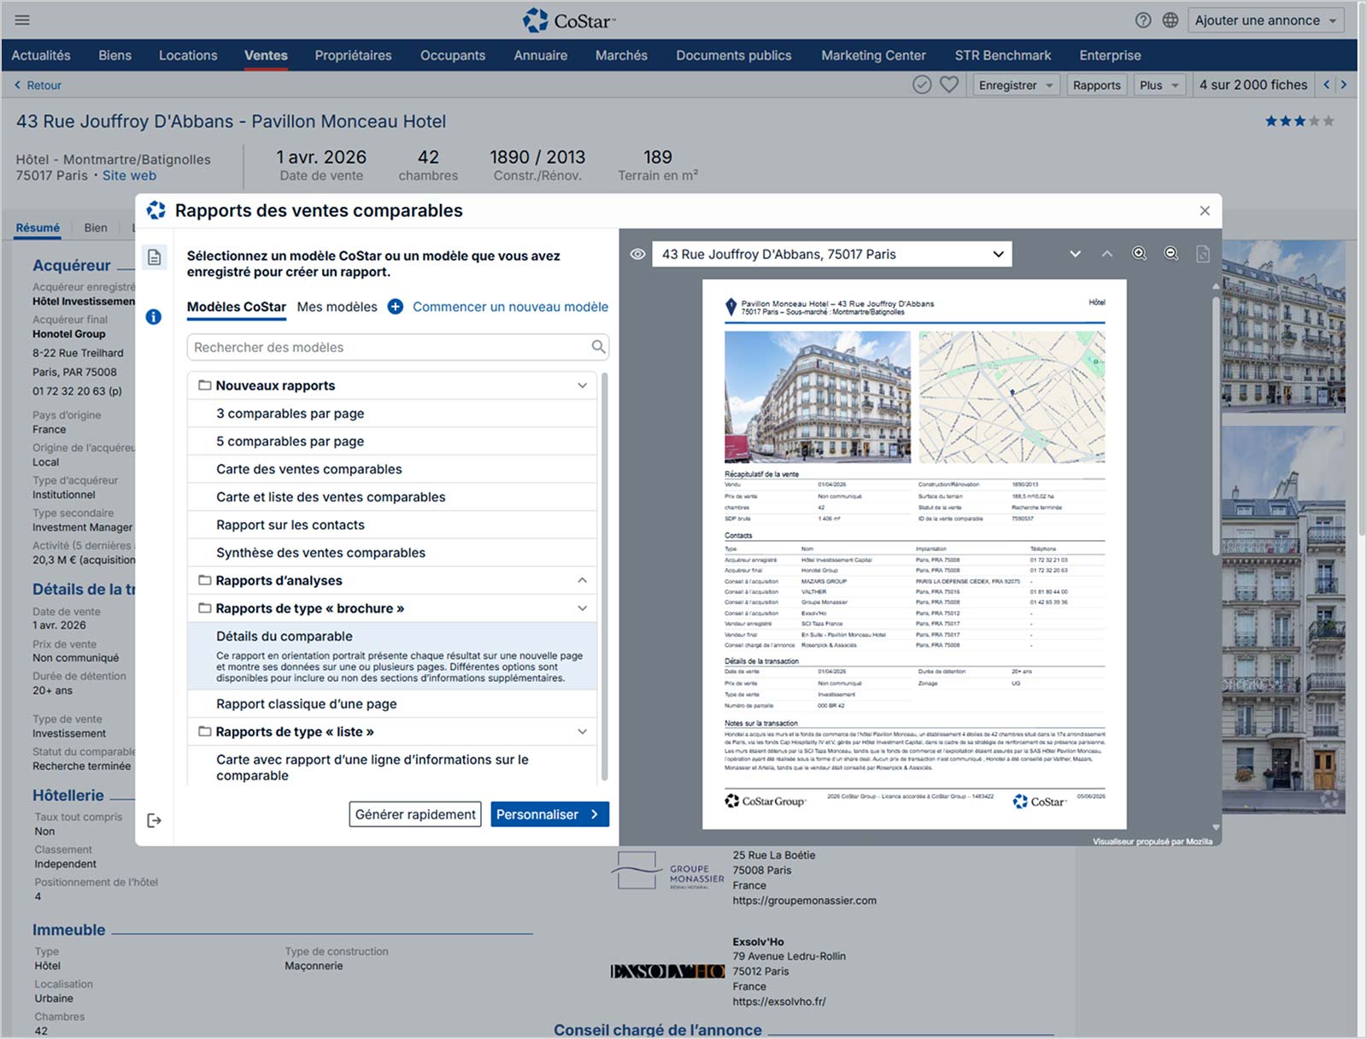
Task: Open the language globe icon
Action: click(1170, 21)
